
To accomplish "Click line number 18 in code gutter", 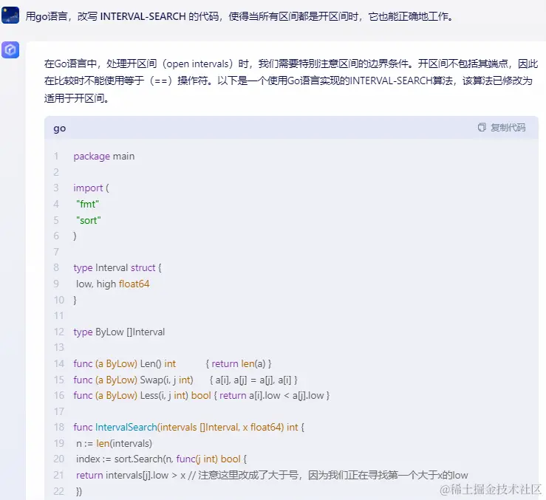I will [x=59, y=427].
